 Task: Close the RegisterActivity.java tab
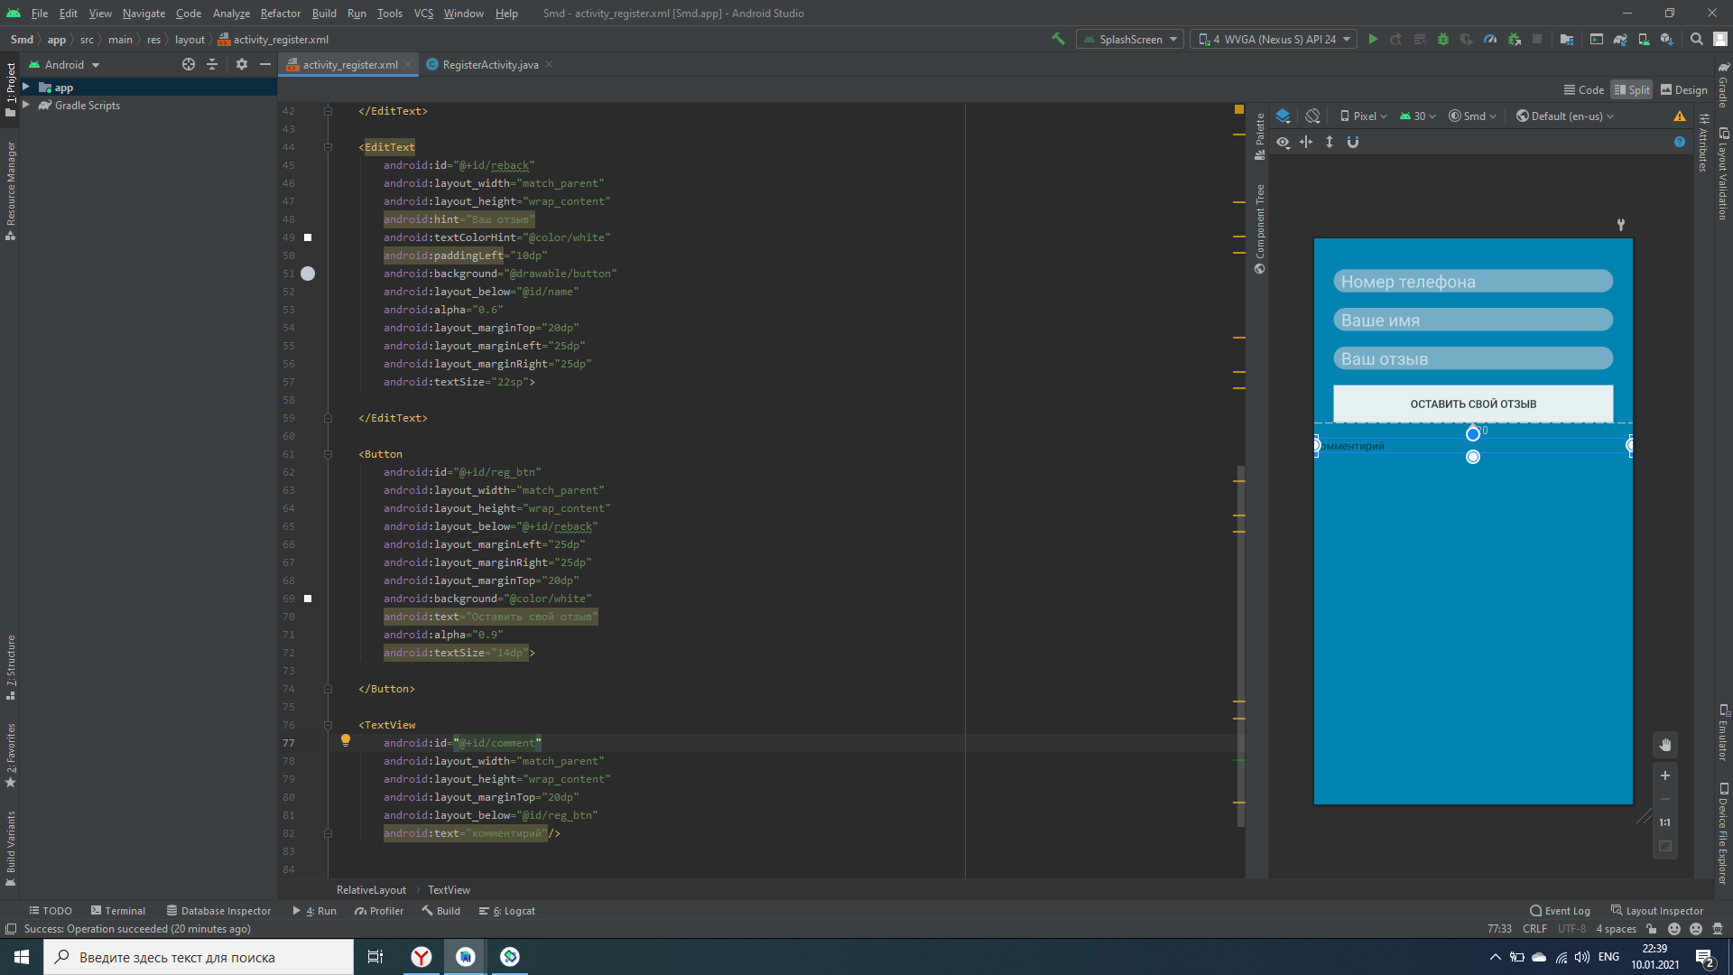pos(549,64)
